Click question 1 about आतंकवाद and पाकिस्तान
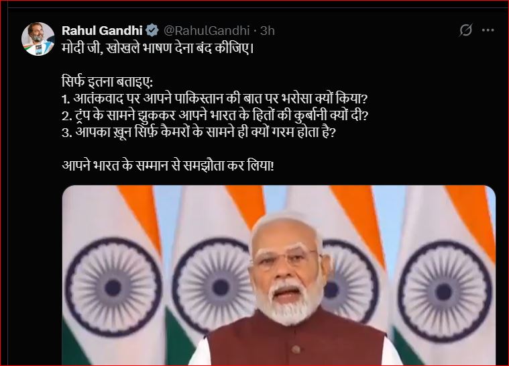This screenshot has width=509, height=366. click(x=215, y=98)
